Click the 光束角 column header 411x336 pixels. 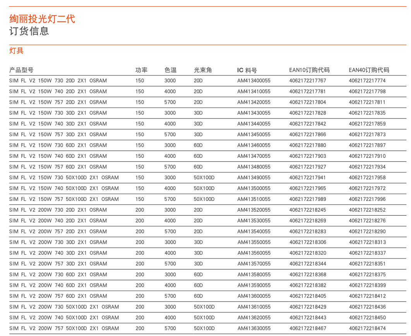(x=203, y=70)
